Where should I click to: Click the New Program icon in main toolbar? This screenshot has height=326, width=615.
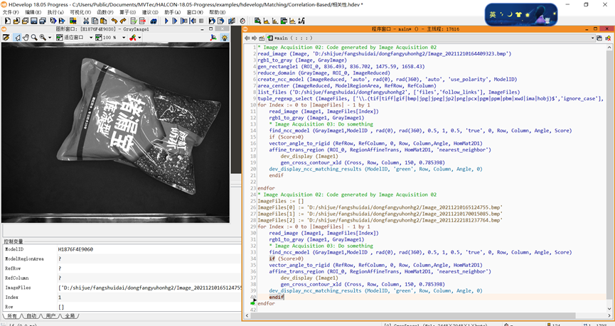(x=7, y=21)
